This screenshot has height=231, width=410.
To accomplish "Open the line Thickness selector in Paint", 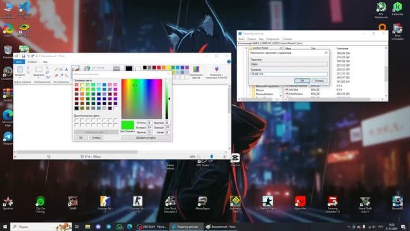I will (x=117, y=69).
